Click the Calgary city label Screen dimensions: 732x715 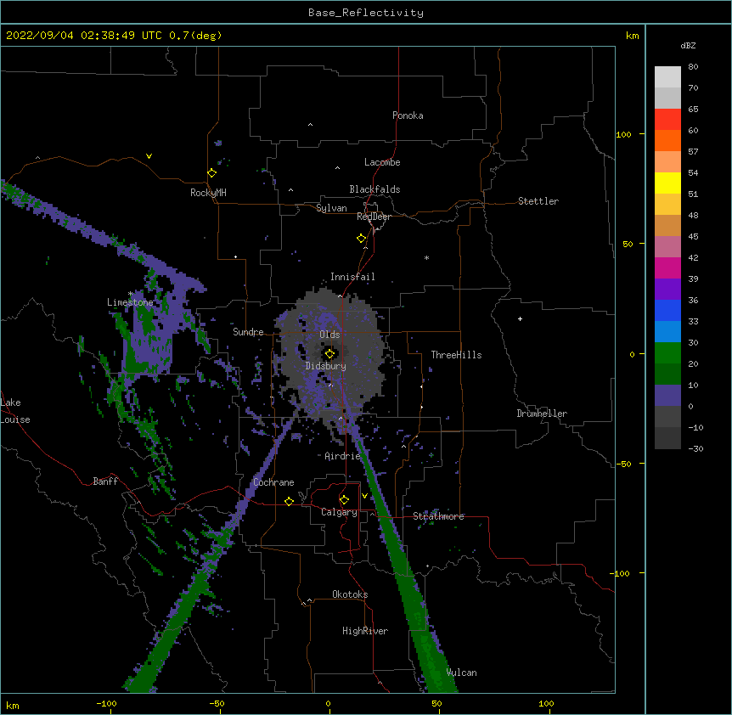click(339, 512)
